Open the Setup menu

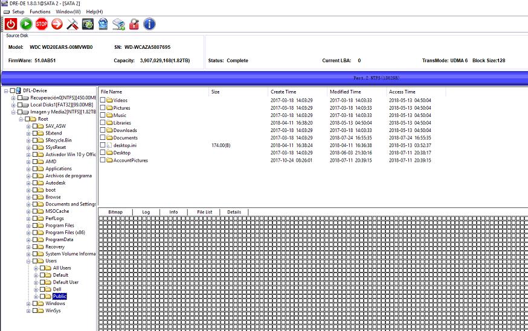click(18, 12)
